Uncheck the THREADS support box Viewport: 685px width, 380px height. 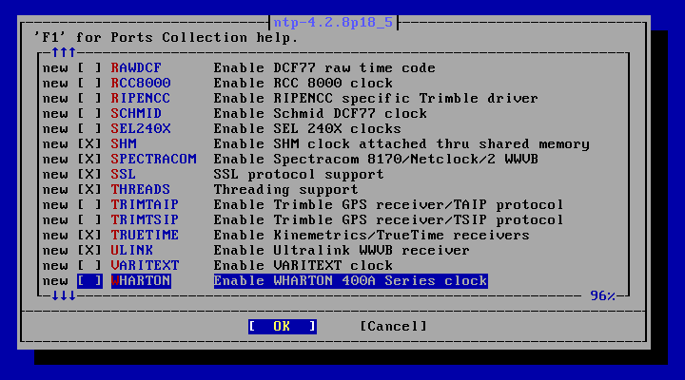click(89, 190)
